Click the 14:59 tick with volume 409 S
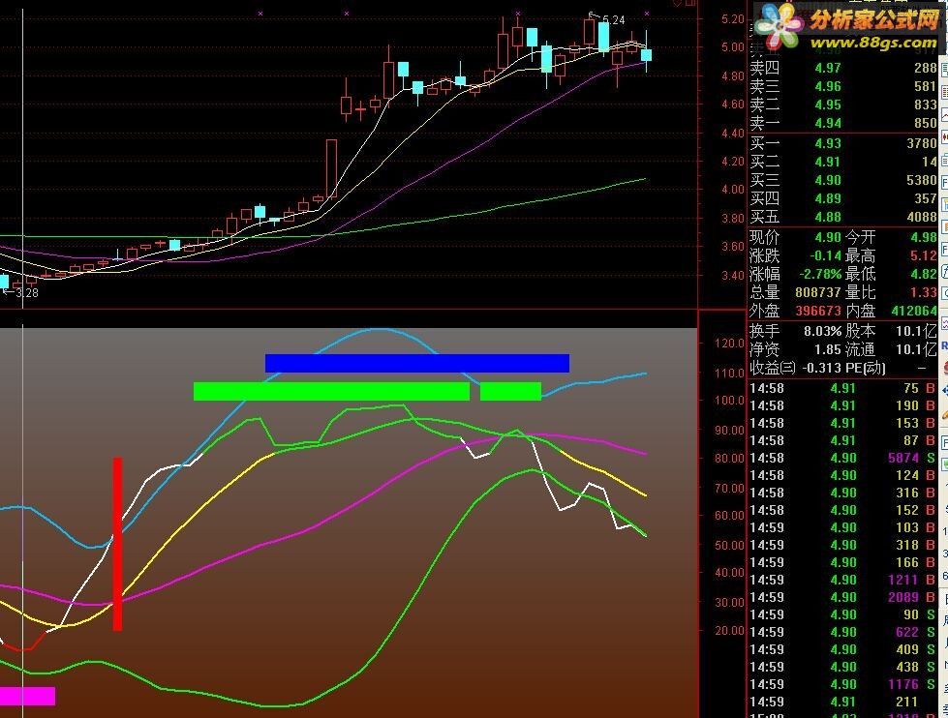Viewport: 948px width, 718px height. point(842,649)
